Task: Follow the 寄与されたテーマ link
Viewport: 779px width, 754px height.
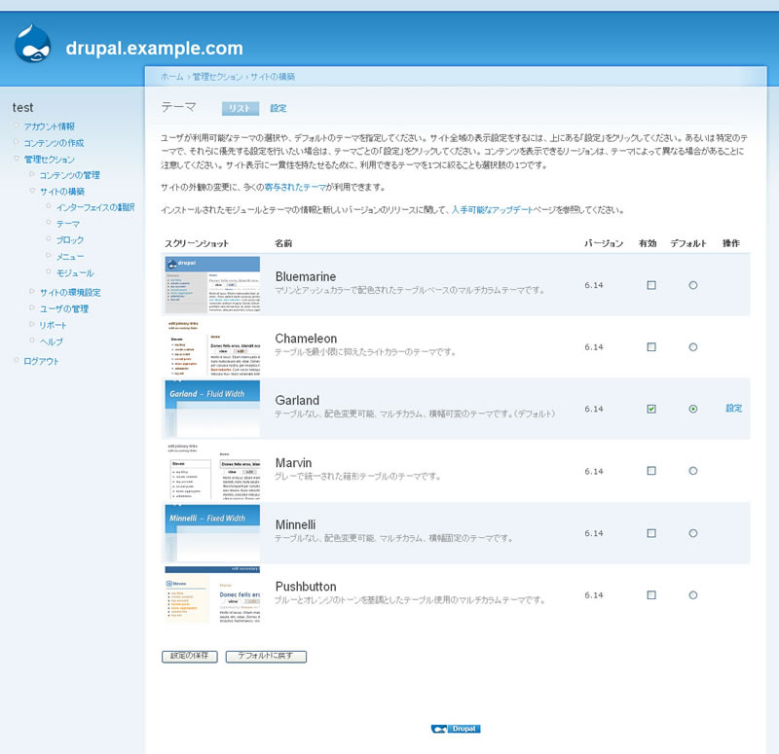Action: [x=295, y=187]
